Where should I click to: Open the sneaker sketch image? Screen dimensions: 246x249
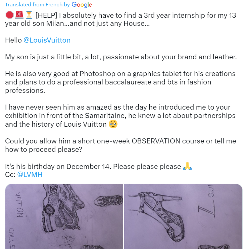[x=64, y=216]
